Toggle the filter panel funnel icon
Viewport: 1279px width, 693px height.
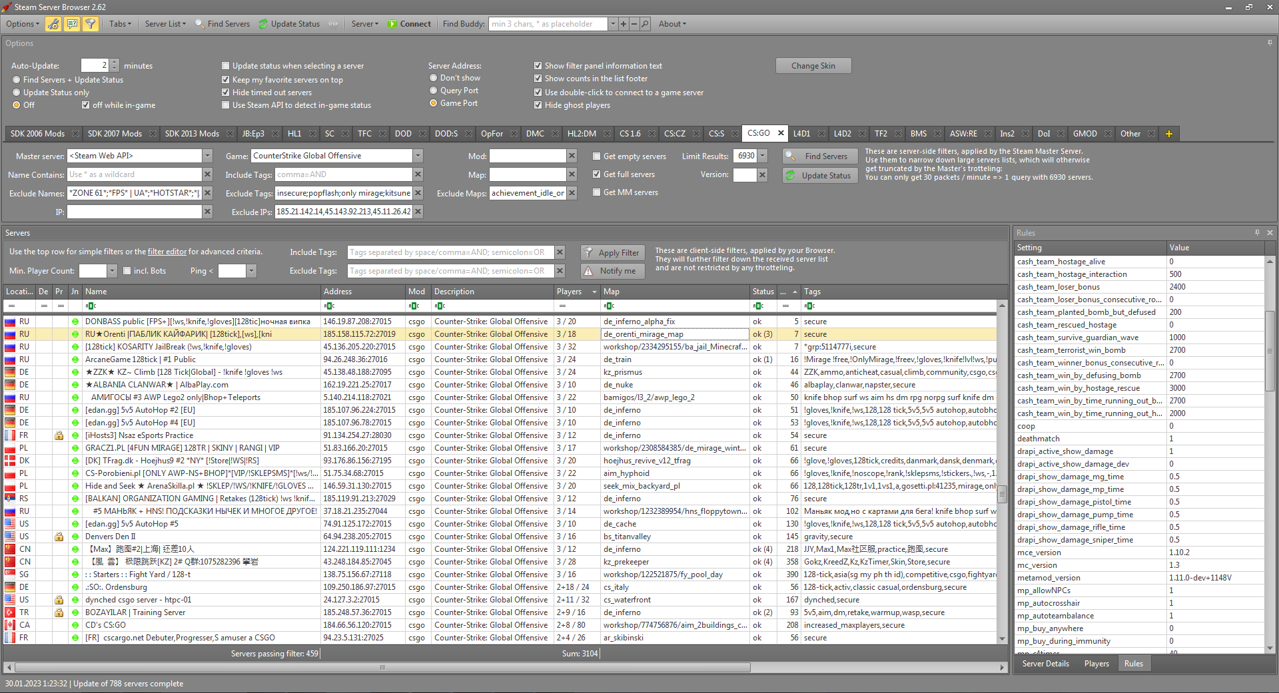(x=91, y=24)
